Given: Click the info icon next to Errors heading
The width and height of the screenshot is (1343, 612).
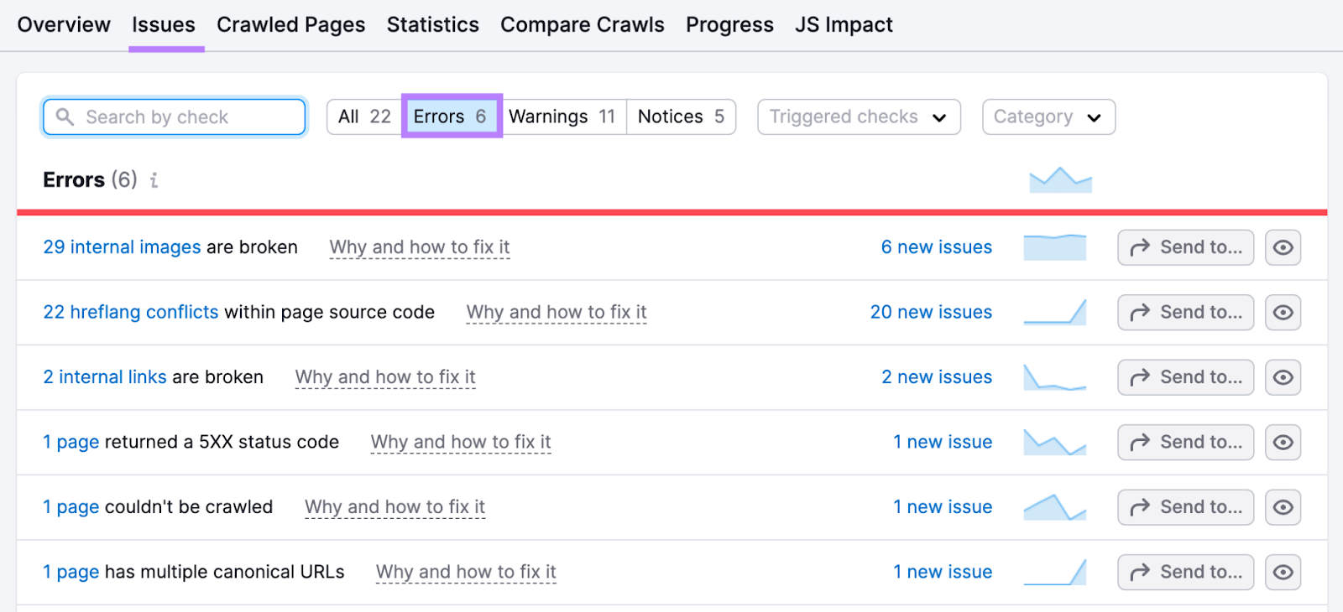Looking at the screenshot, I should (153, 179).
